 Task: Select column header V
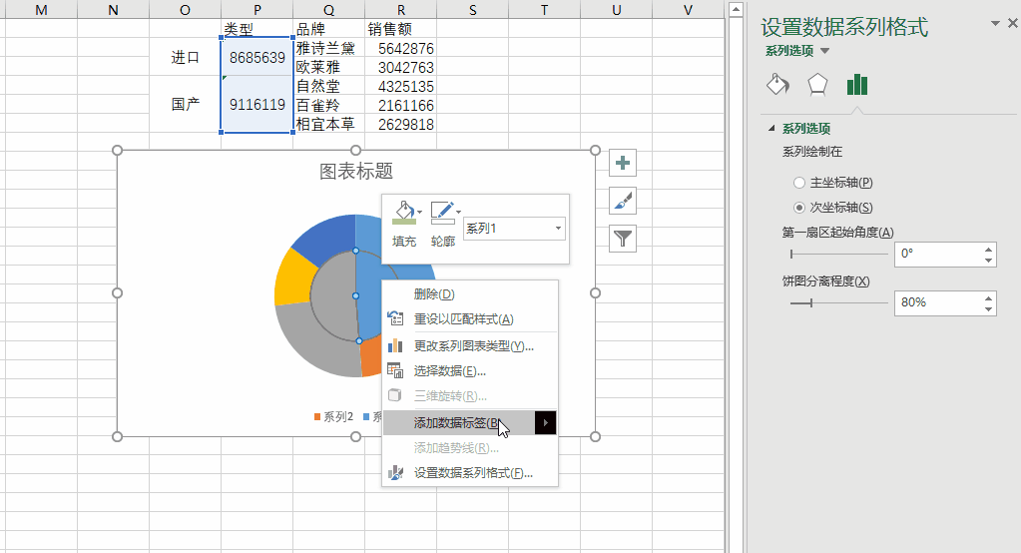[x=688, y=10]
